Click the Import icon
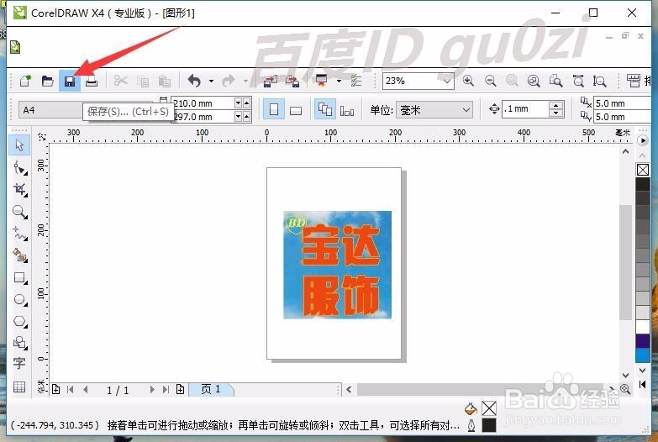 pos(270,81)
